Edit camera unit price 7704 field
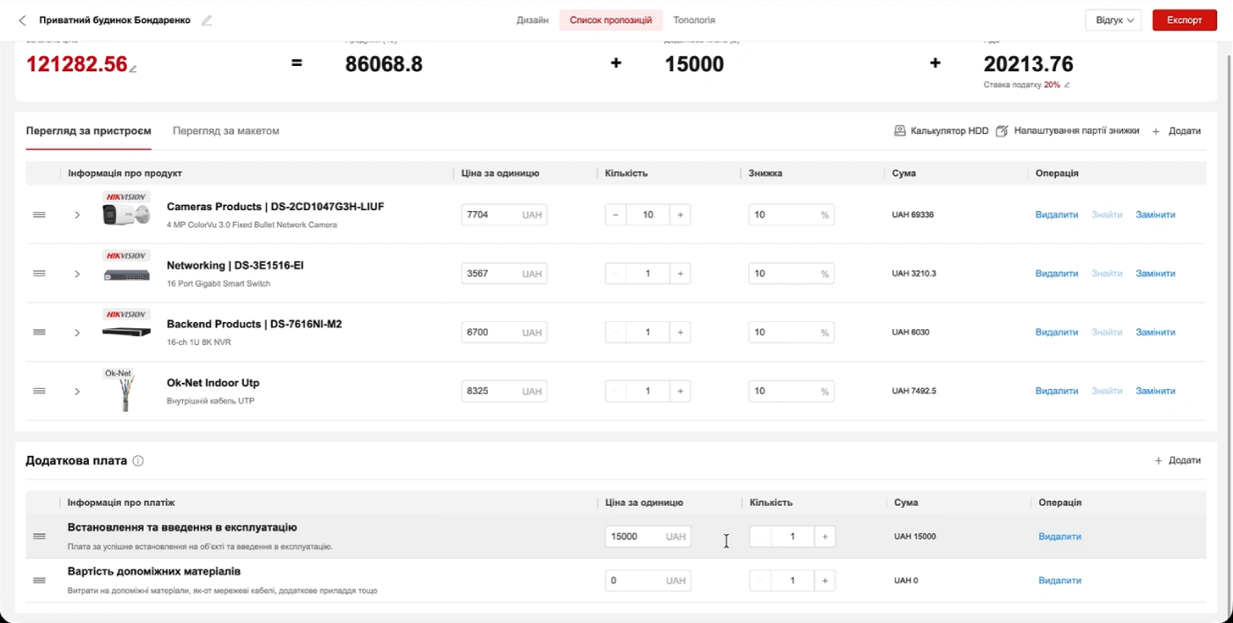The width and height of the screenshot is (1233, 623). coord(504,215)
